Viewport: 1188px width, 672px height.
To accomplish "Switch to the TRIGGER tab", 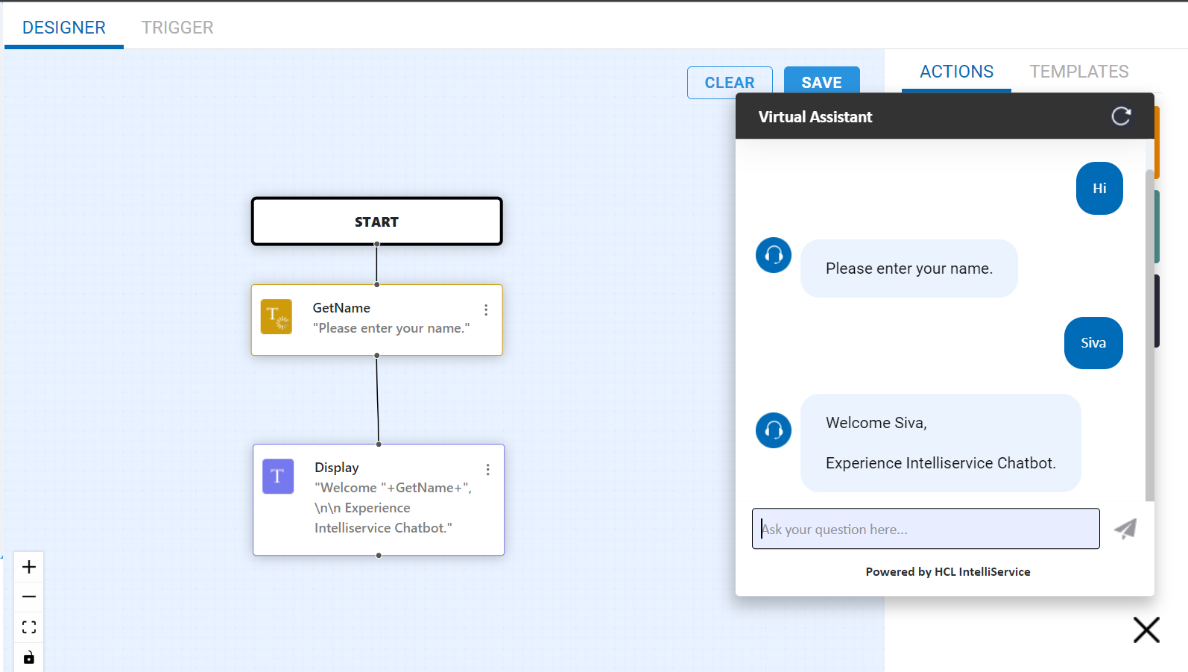I will tap(177, 28).
